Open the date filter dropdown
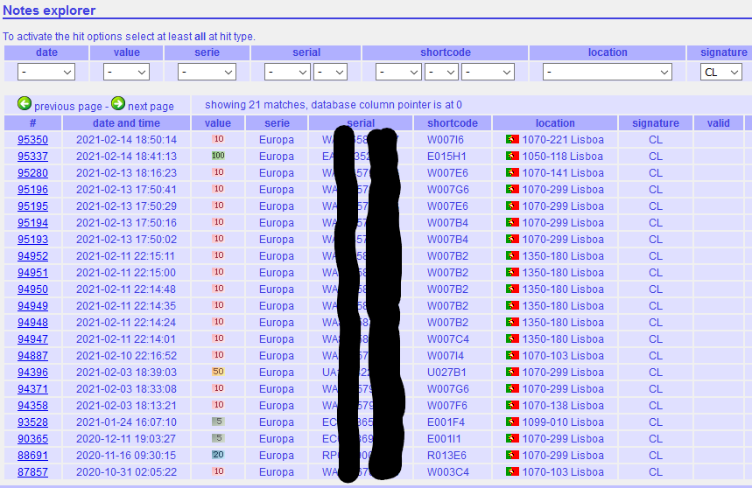 tap(46, 73)
